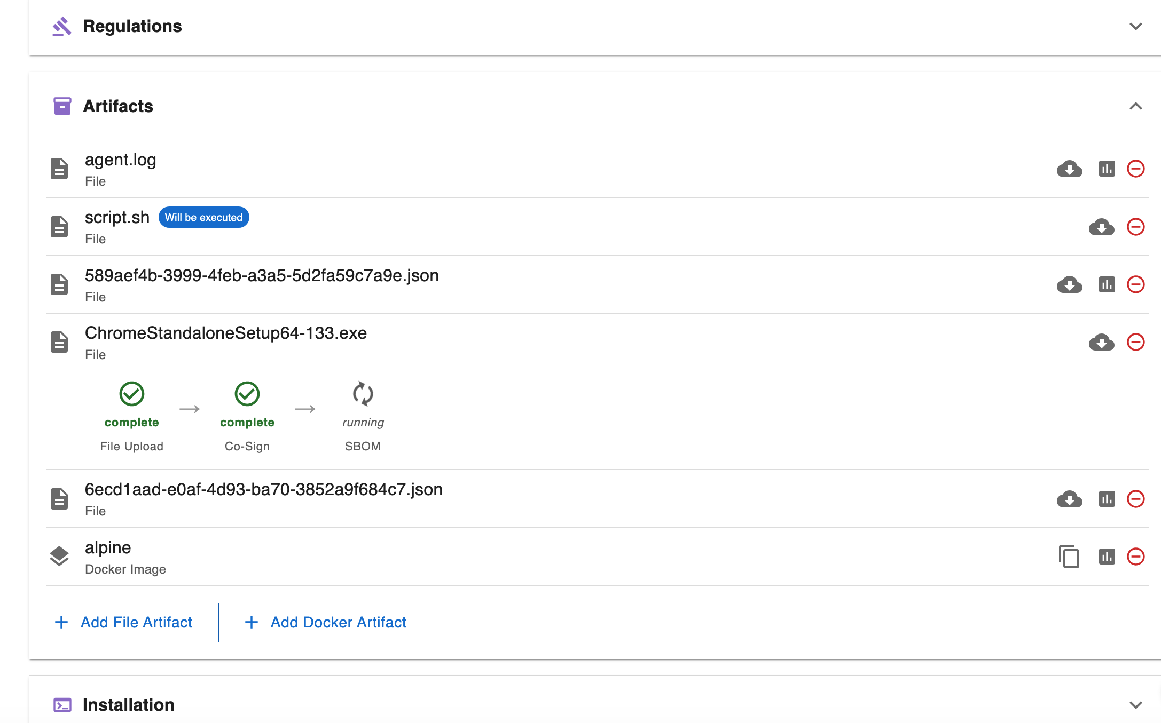The width and height of the screenshot is (1161, 723).
Task: View analytics for the alpine Docker image
Action: (1107, 557)
